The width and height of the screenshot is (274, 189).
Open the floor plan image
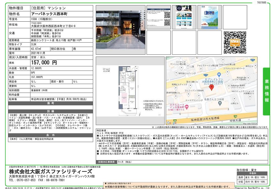click(129, 91)
